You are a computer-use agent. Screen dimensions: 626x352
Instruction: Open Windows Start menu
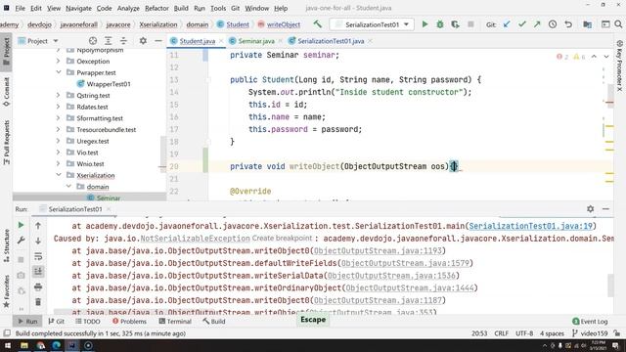8,345
